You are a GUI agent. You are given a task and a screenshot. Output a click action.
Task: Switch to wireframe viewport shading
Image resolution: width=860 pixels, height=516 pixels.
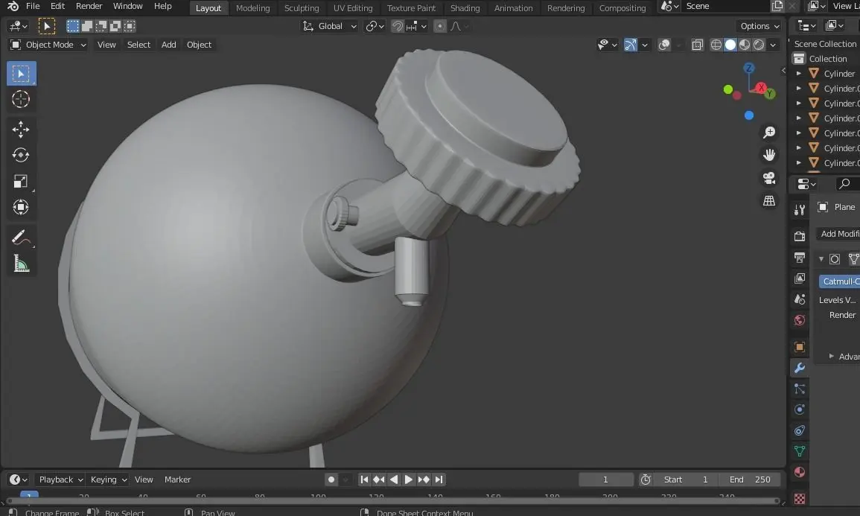[716, 45]
